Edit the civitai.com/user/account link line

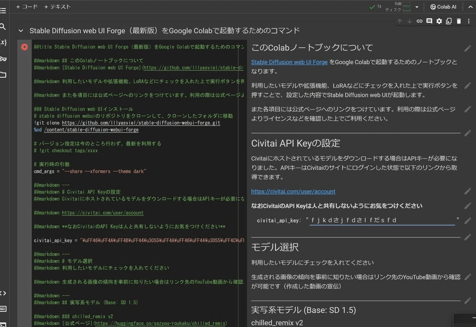(468, 191)
